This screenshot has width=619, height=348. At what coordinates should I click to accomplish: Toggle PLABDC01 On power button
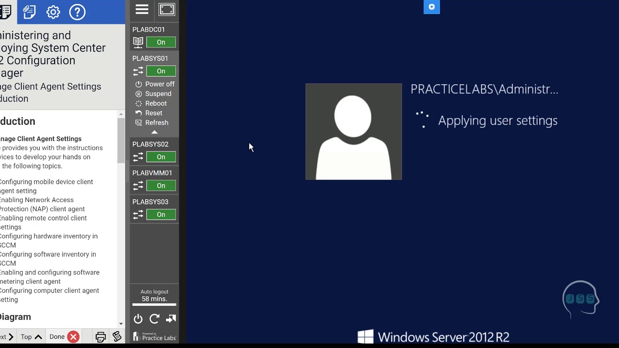(161, 43)
